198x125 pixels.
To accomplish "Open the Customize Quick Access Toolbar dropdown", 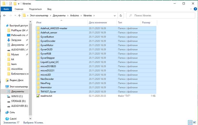I will [x=18, y=4].
